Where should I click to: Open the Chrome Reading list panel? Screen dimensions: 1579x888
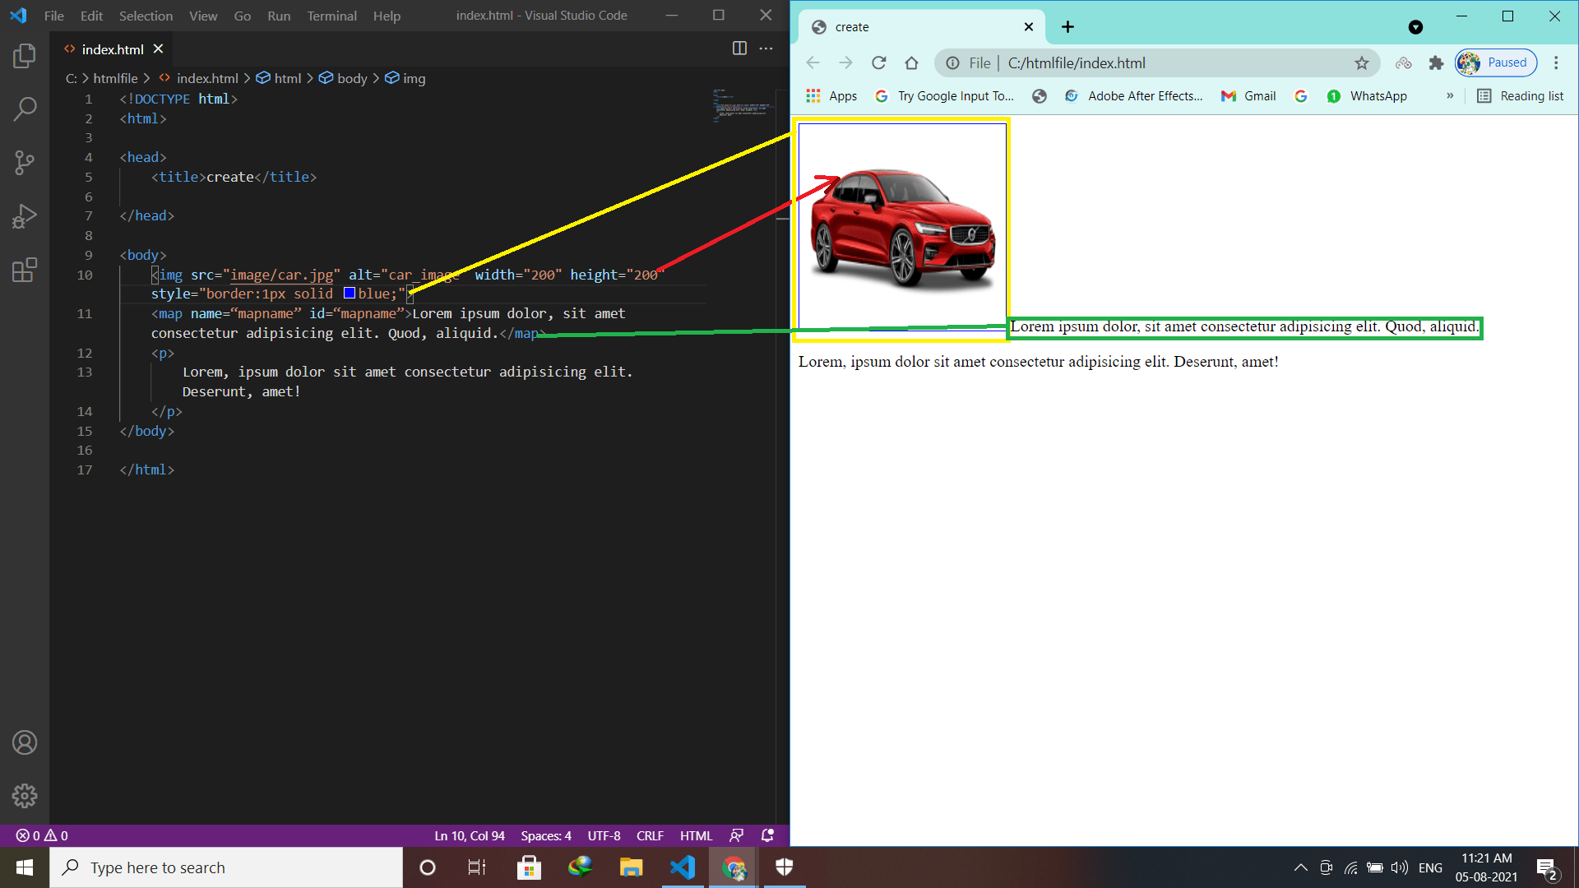[1521, 96]
